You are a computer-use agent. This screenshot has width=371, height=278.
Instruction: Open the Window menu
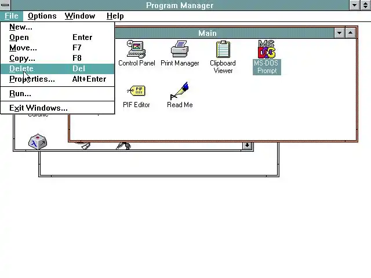[x=80, y=16]
